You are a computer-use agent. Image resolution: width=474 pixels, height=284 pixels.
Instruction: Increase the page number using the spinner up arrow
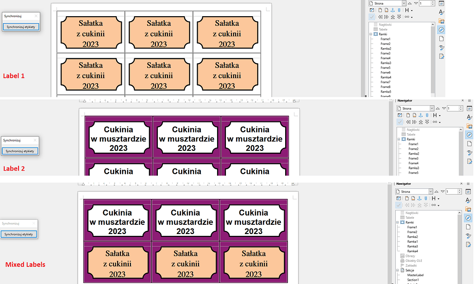coord(433,2)
